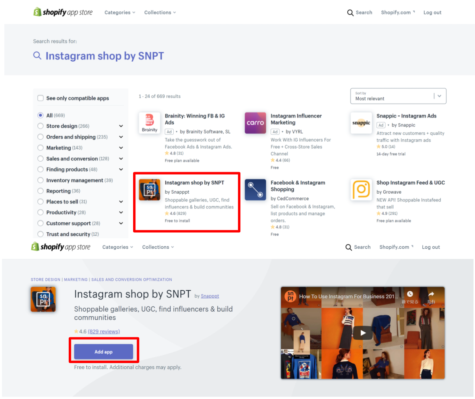Click Facebook & Instagram Shopping app icon

pos(255,189)
